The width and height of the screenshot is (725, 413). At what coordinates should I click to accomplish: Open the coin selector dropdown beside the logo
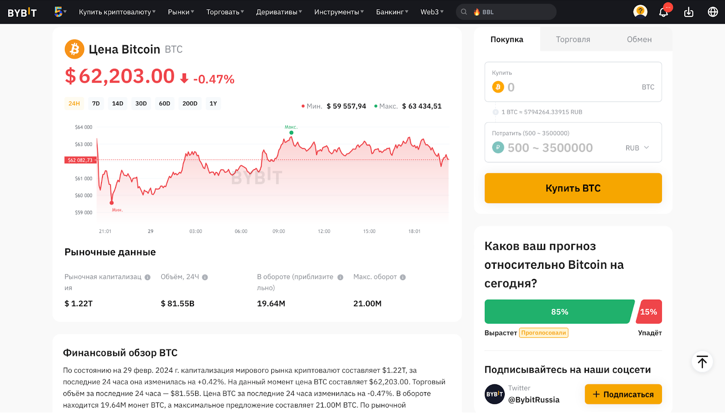coord(61,12)
